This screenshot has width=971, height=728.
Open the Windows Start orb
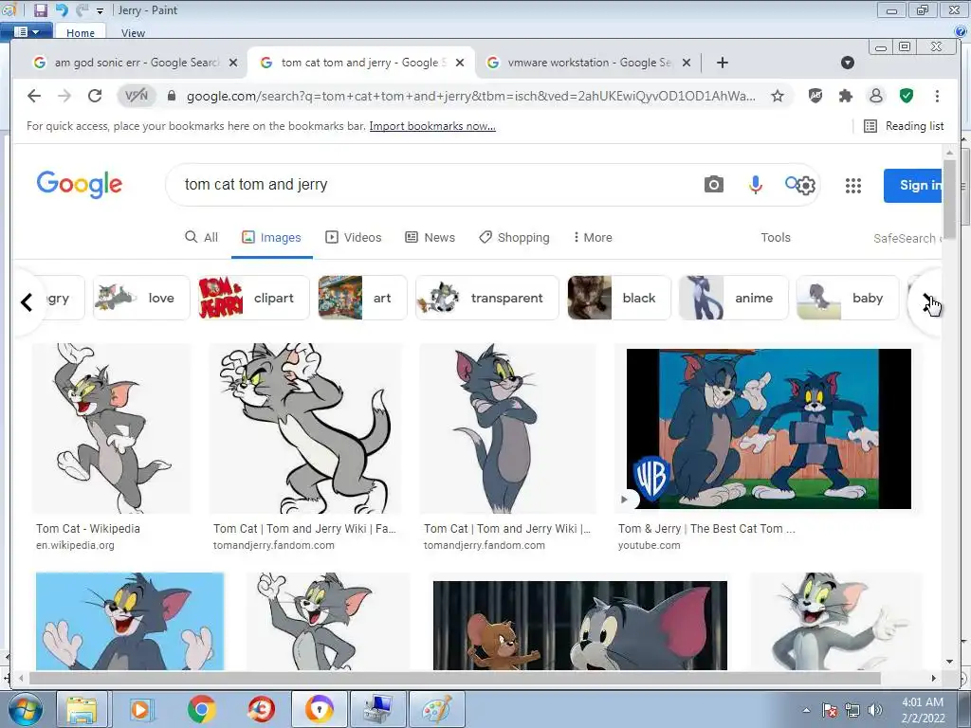tap(26, 709)
